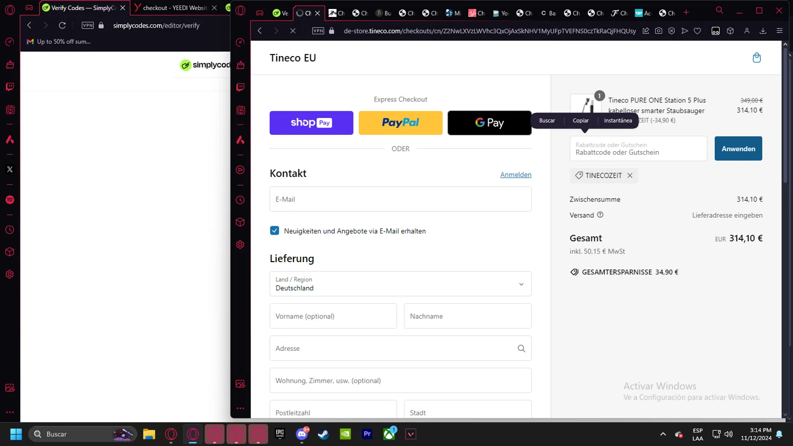This screenshot has height=446, width=793.
Task: Focus the Stadt input field
Action: coord(467,410)
